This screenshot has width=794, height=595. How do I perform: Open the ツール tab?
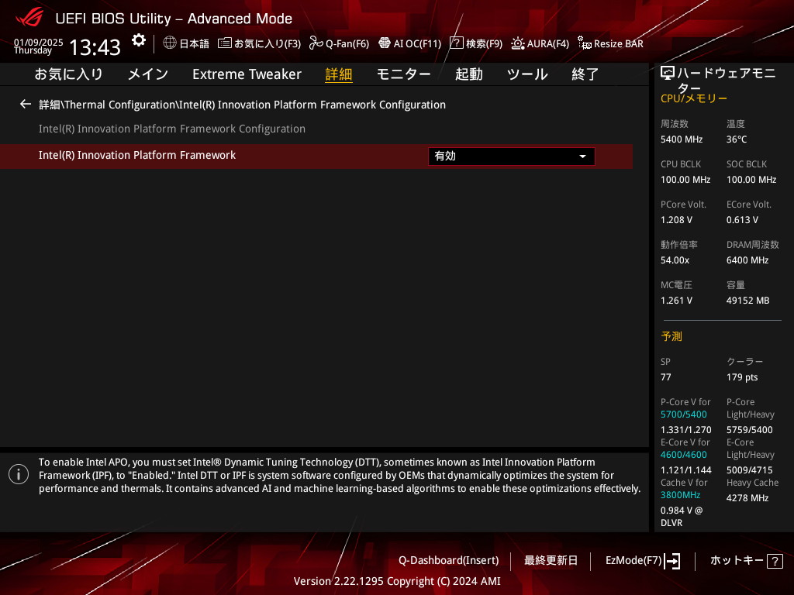point(526,74)
